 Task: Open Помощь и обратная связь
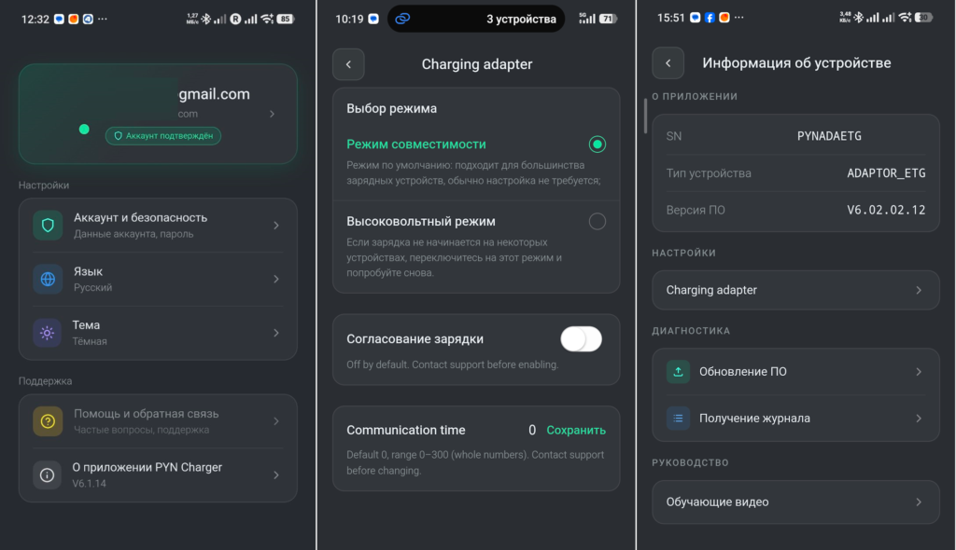pyautogui.click(x=158, y=420)
